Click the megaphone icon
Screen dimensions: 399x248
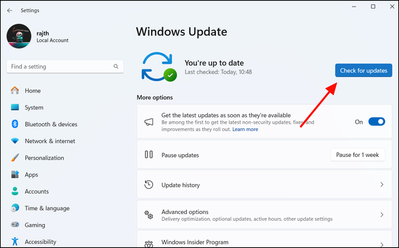click(x=149, y=122)
